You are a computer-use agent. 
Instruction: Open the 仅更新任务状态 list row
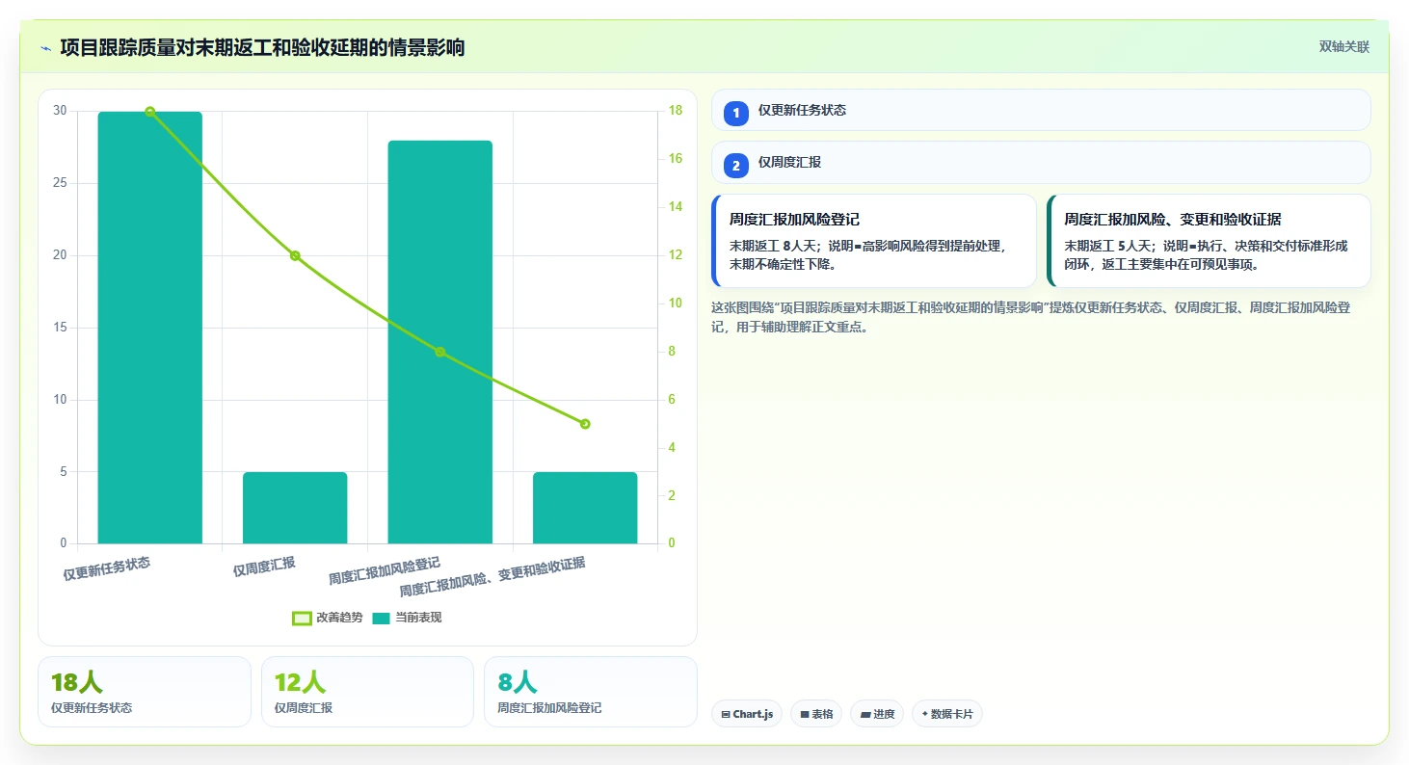click(1041, 110)
